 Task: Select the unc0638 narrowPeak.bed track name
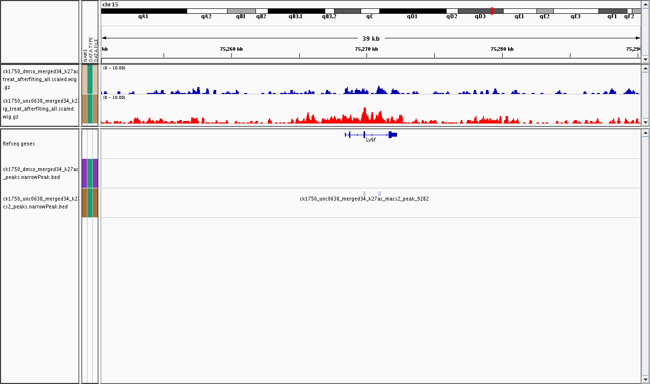[40, 203]
